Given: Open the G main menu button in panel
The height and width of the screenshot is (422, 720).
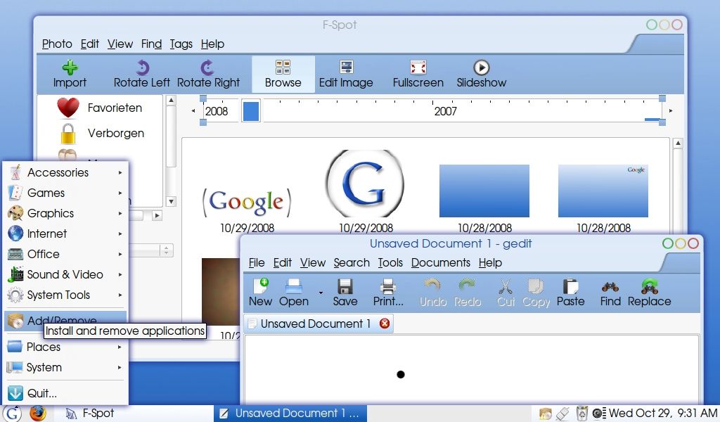Looking at the screenshot, I should [x=12, y=414].
